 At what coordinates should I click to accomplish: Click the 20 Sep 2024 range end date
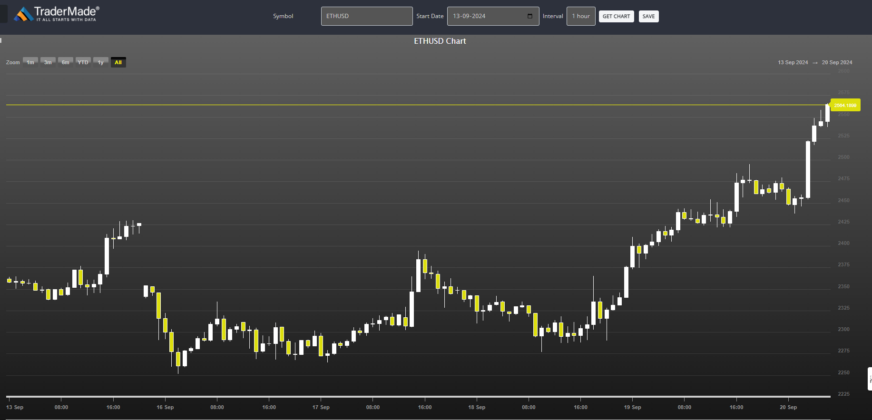[837, 62]
